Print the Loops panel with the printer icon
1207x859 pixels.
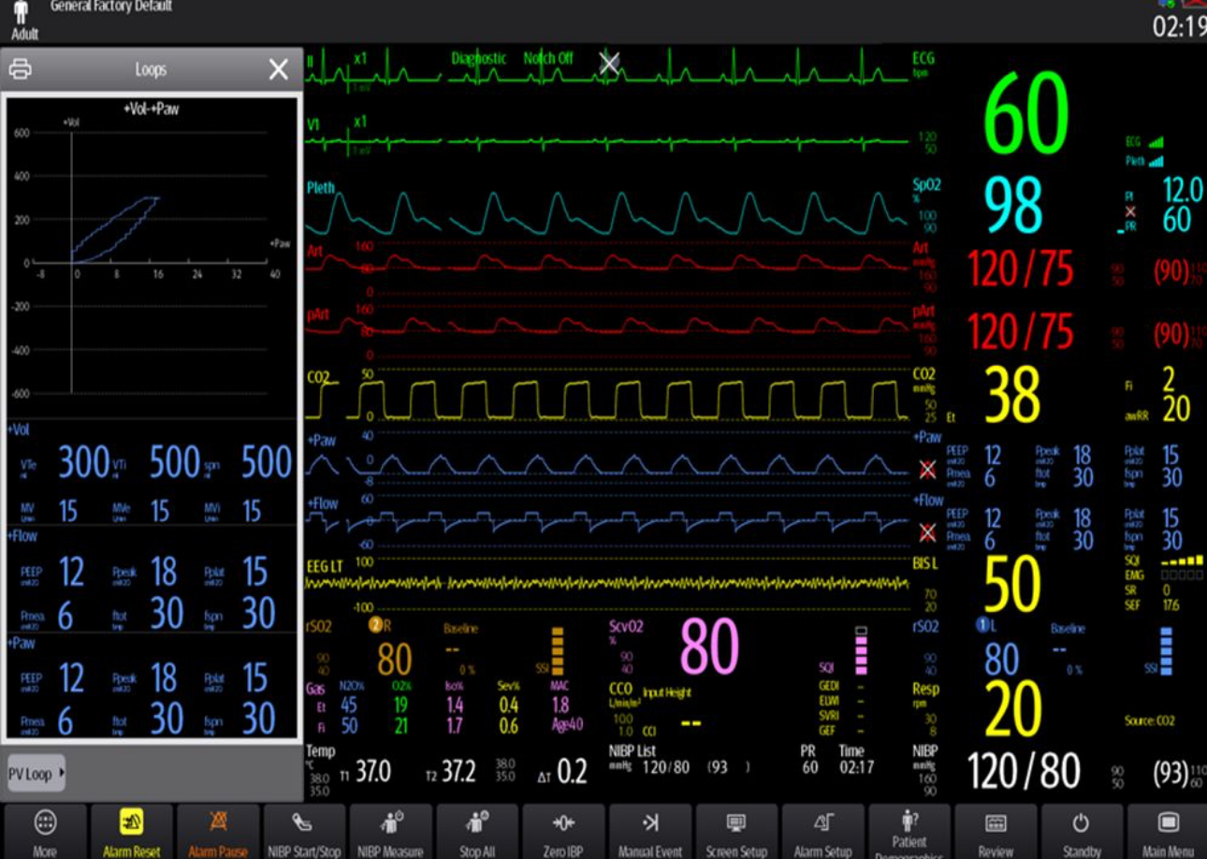21,70
